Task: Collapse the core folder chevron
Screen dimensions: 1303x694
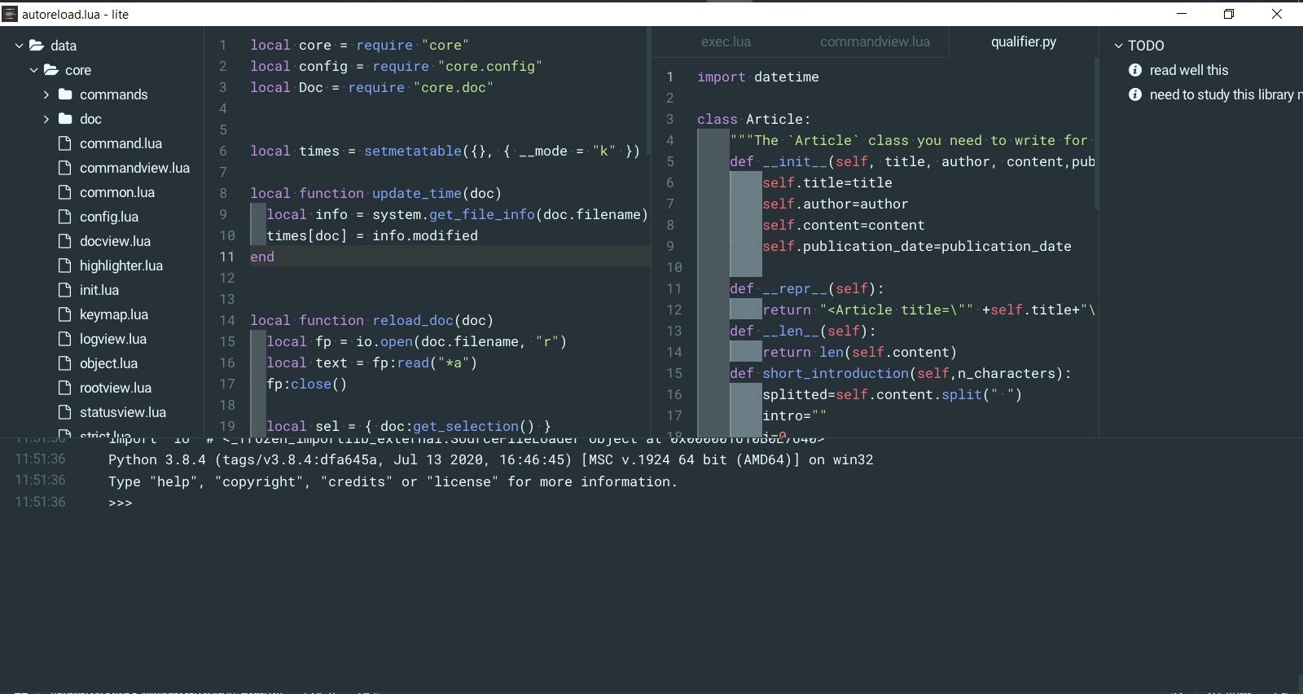Action: pyautogui.click(x=34, y=70)
